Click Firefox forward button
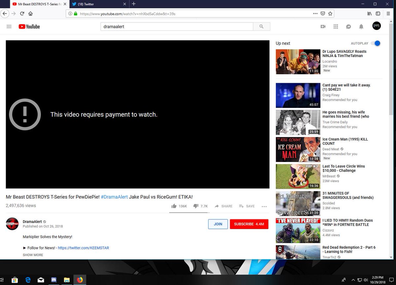This screenshot has height=285, width=396. click(14, 14)
